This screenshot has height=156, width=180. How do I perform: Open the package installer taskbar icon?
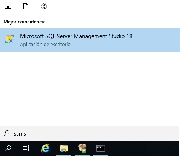(82, 148)
